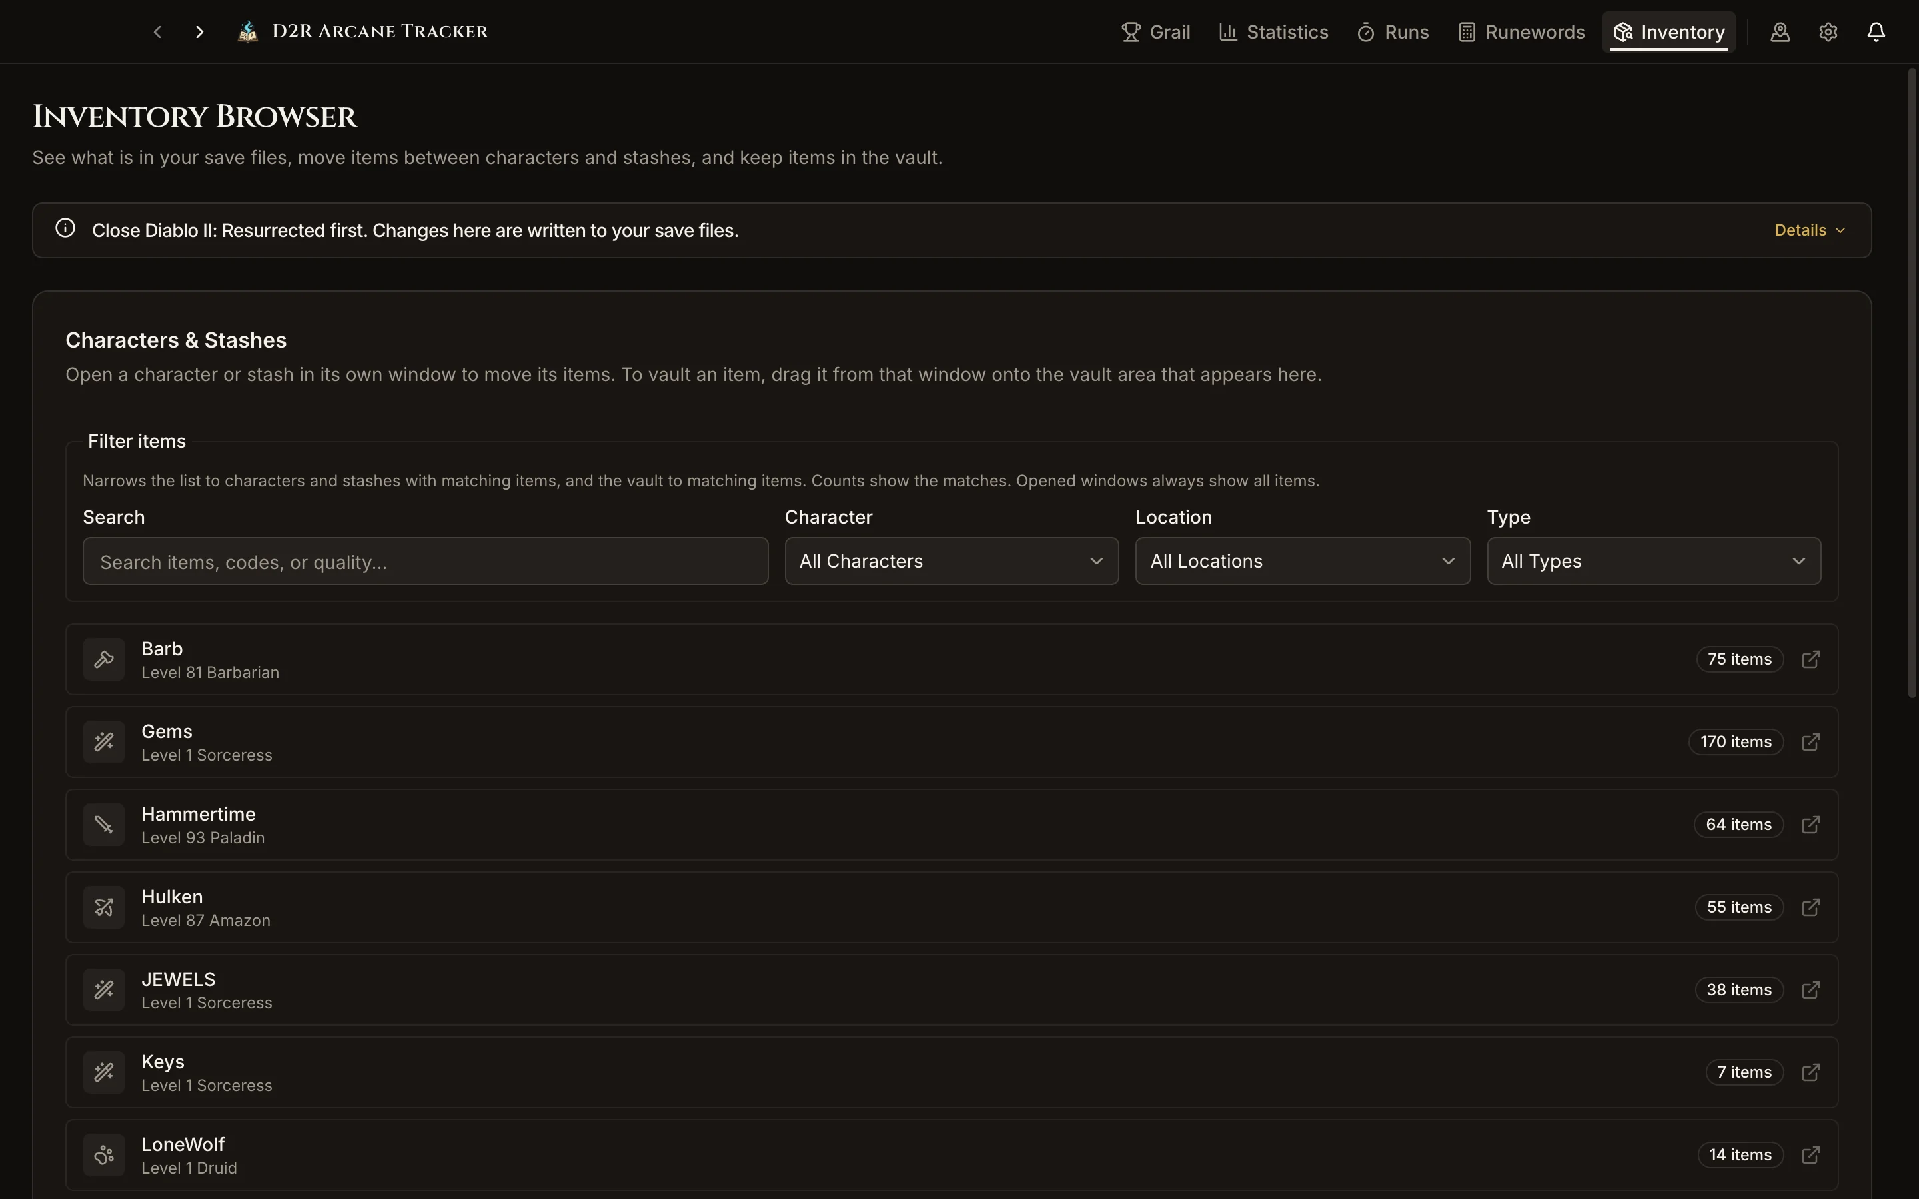The width and height of the screenshot is (1919, 1199).
Task: Click the 38 items badge
Action: 1739,990
